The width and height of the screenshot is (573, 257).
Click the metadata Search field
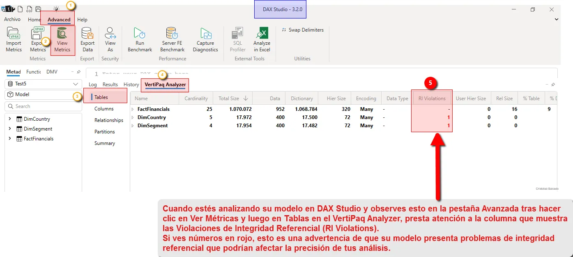click(43, 106)
